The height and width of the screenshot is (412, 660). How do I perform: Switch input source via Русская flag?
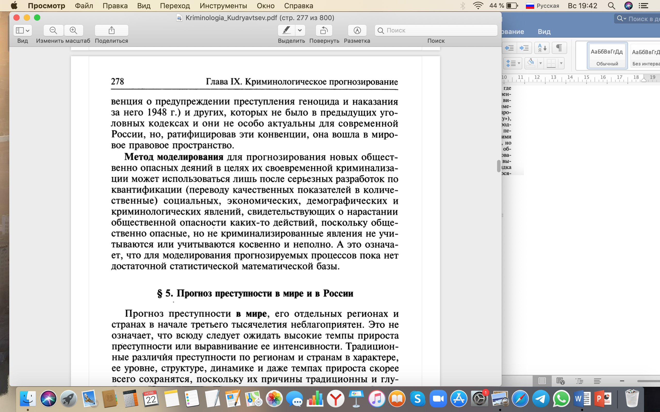pos(542,6)
